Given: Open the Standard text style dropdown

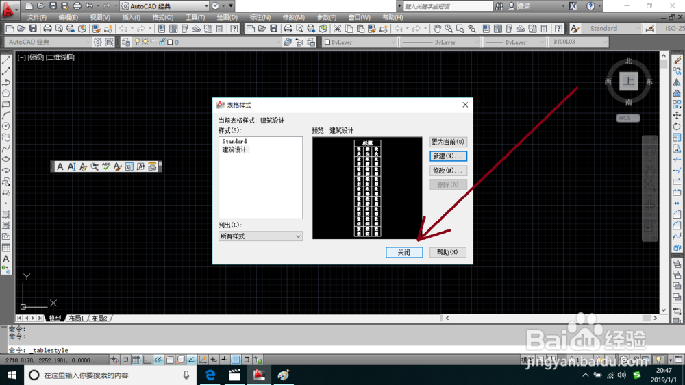Looking at the screenshot, I should 611,28.
